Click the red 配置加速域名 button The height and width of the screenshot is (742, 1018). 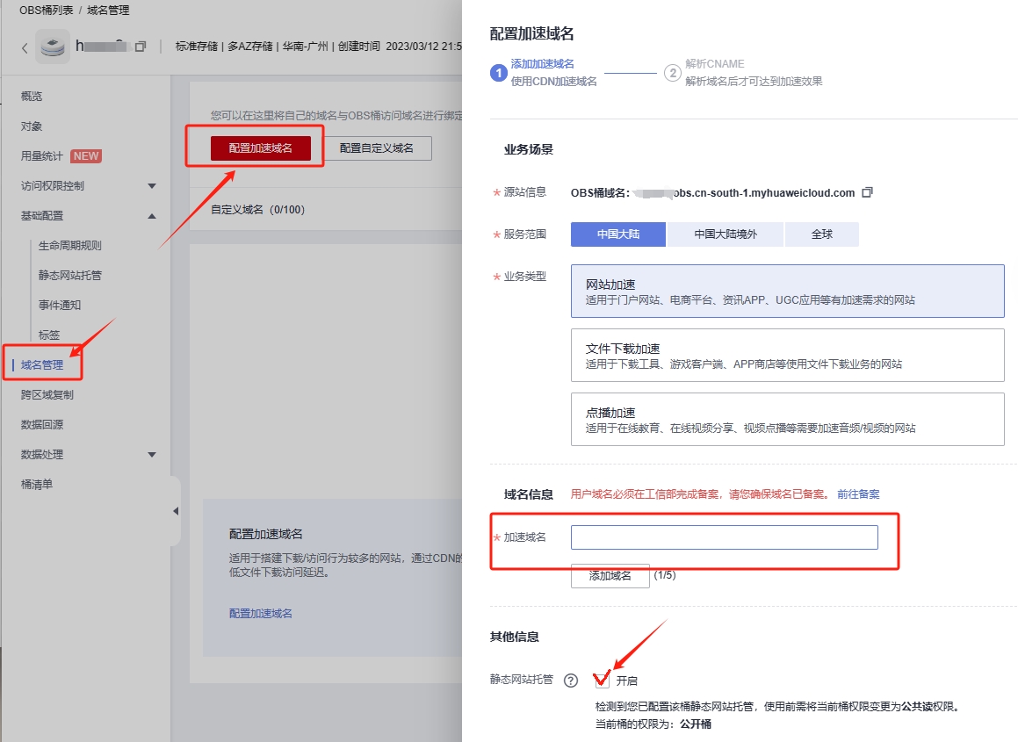tap(260, 148)
